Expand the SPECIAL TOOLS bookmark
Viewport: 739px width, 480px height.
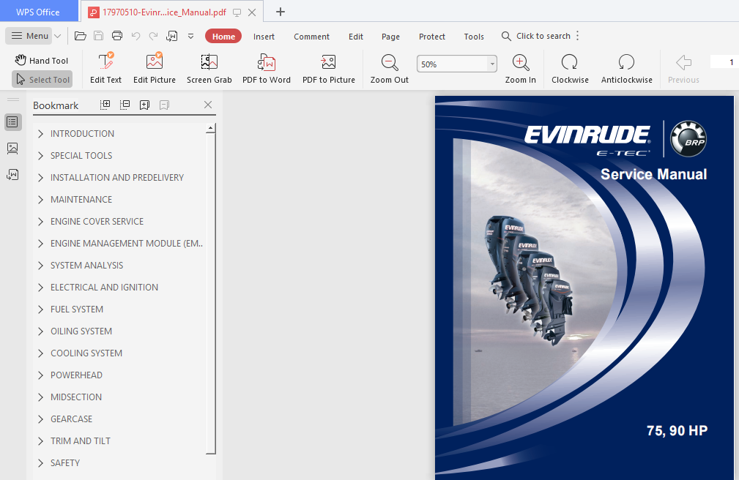pos(40,155)
